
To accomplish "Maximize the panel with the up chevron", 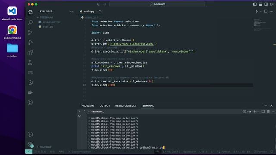I will tap(266, 105).
